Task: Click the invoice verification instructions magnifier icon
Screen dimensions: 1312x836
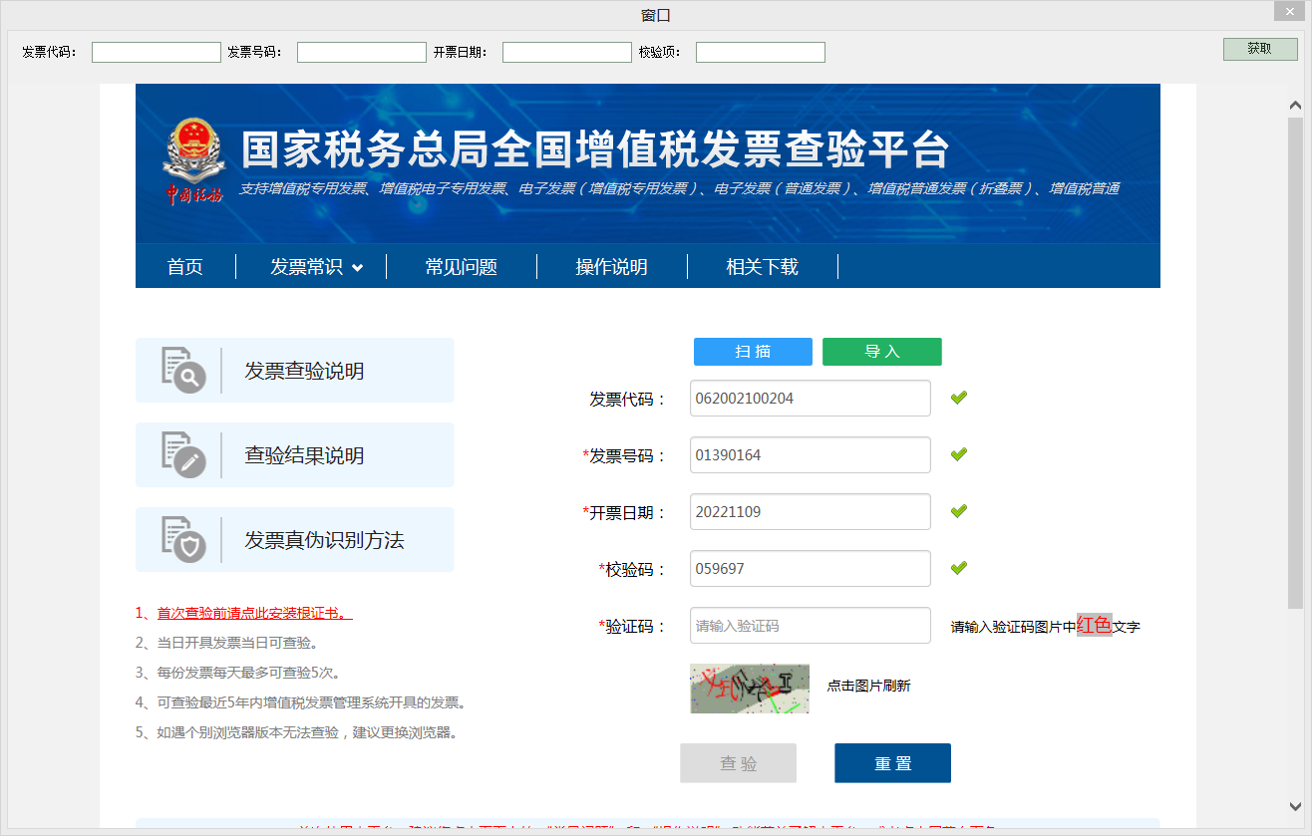Action: pyautogui.click(x=182, y=371)
